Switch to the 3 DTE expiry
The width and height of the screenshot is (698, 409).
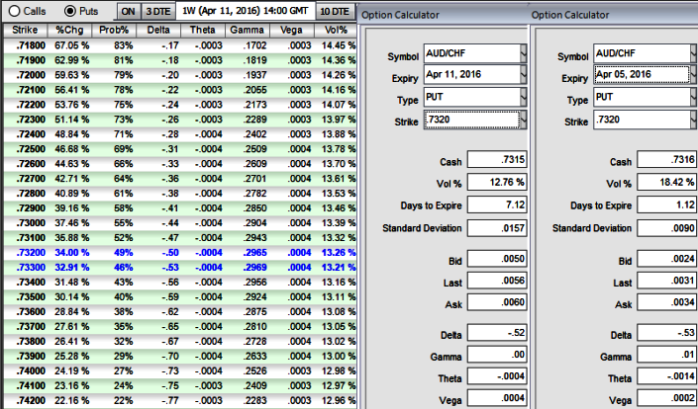[158, 11]
